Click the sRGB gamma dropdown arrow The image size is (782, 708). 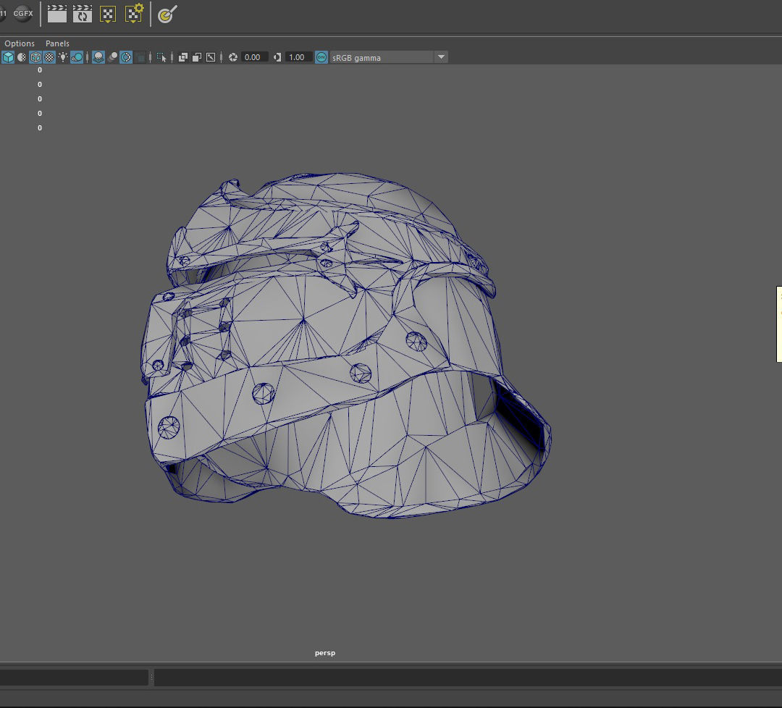point(441,57)
